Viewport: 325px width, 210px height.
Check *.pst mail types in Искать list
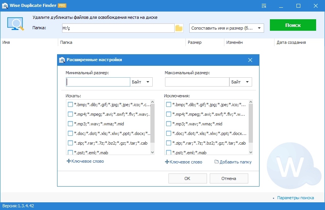pos(70,152)
